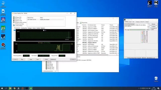Image resolution: width=161 pixels, height=90 pixels.
Task: Open the Clocks tab in stability test
Action: pyautogui.click(x=34, y=28)
